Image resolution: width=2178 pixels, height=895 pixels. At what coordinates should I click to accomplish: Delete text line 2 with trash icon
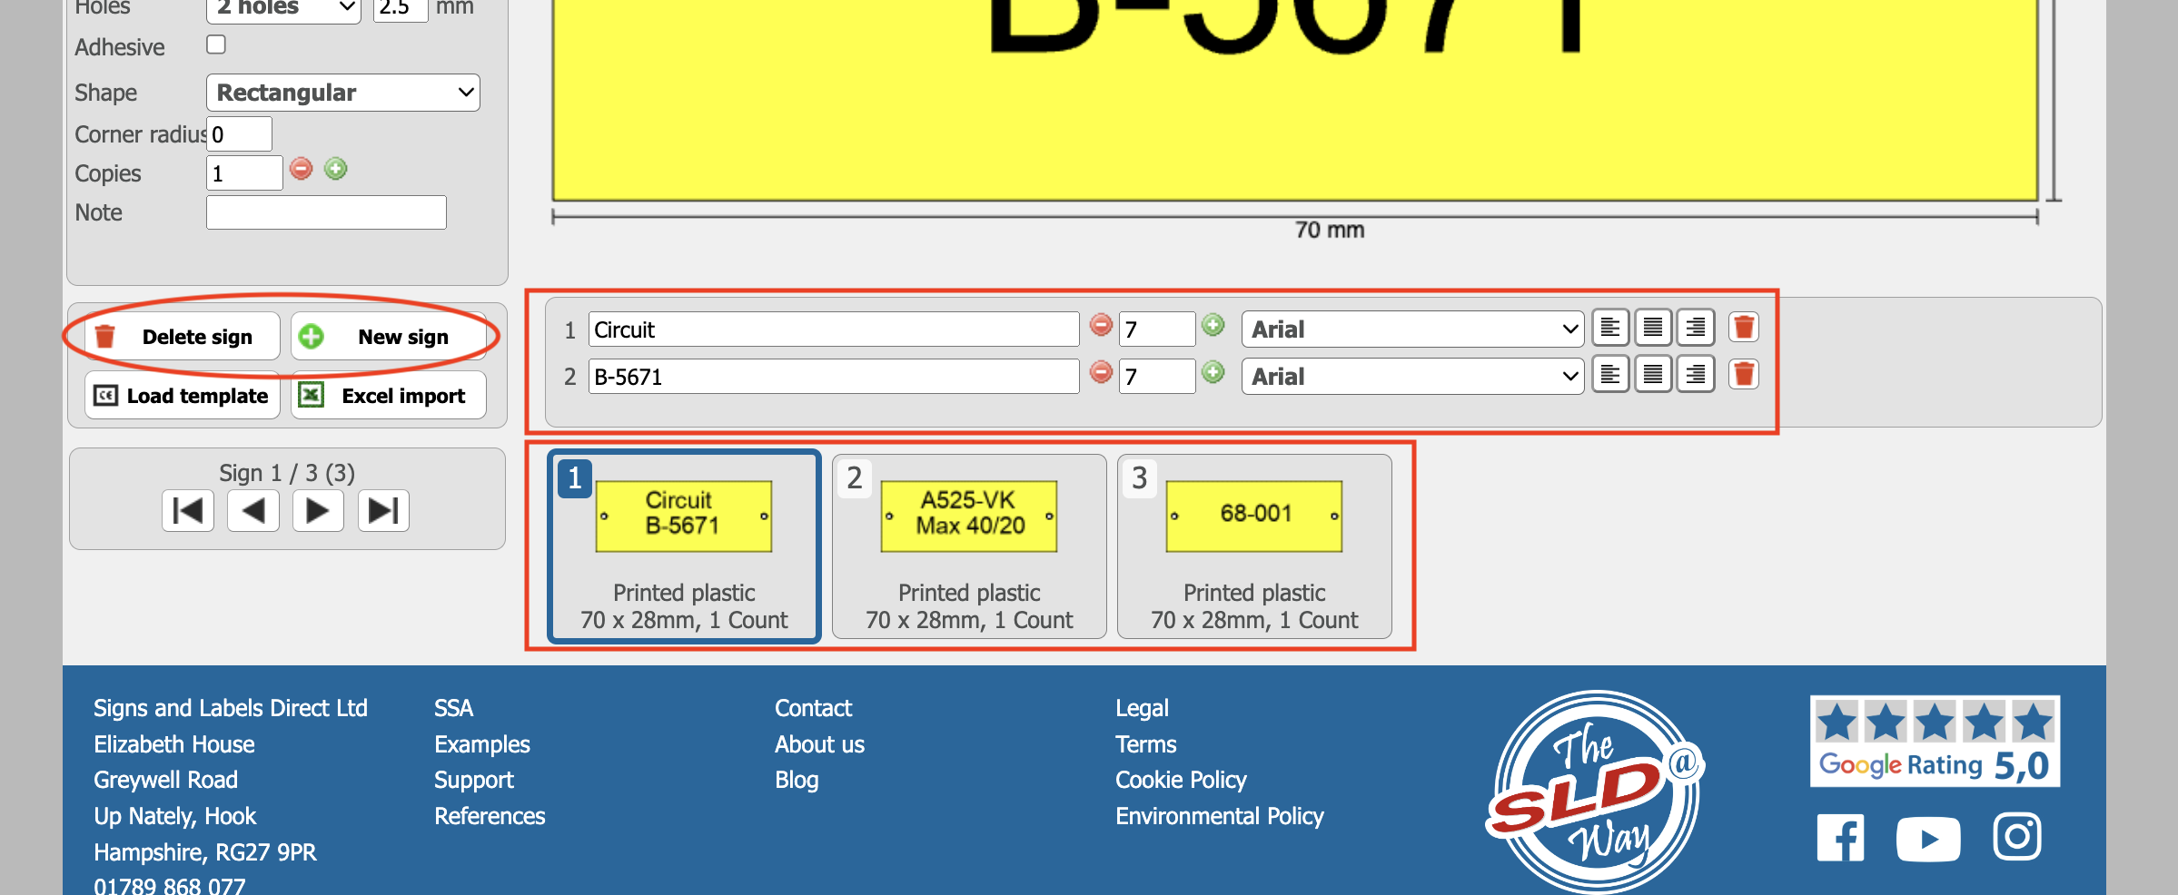(x=1743, y=375)
